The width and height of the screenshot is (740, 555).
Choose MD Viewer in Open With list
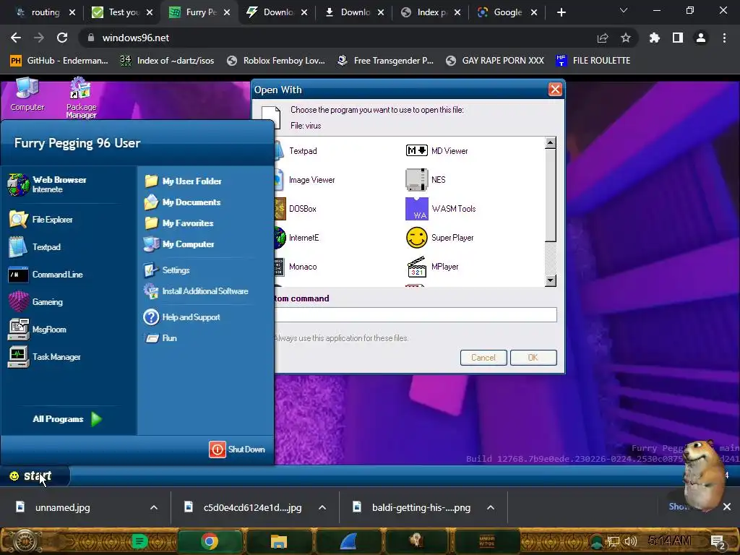tap(436, 151)
